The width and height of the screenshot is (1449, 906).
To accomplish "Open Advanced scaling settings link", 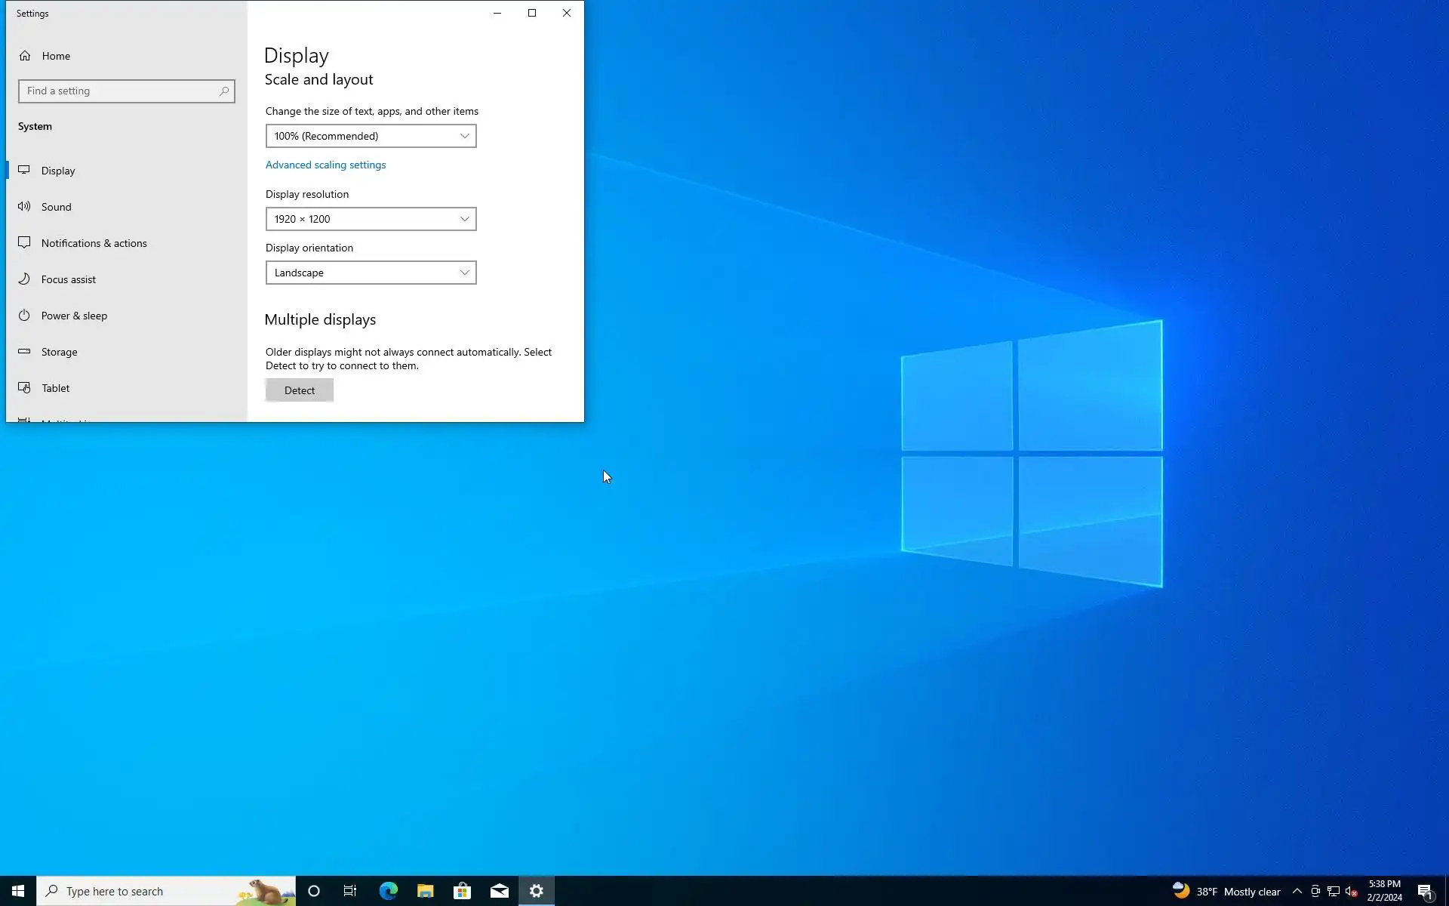I will [x=325, y=165].
